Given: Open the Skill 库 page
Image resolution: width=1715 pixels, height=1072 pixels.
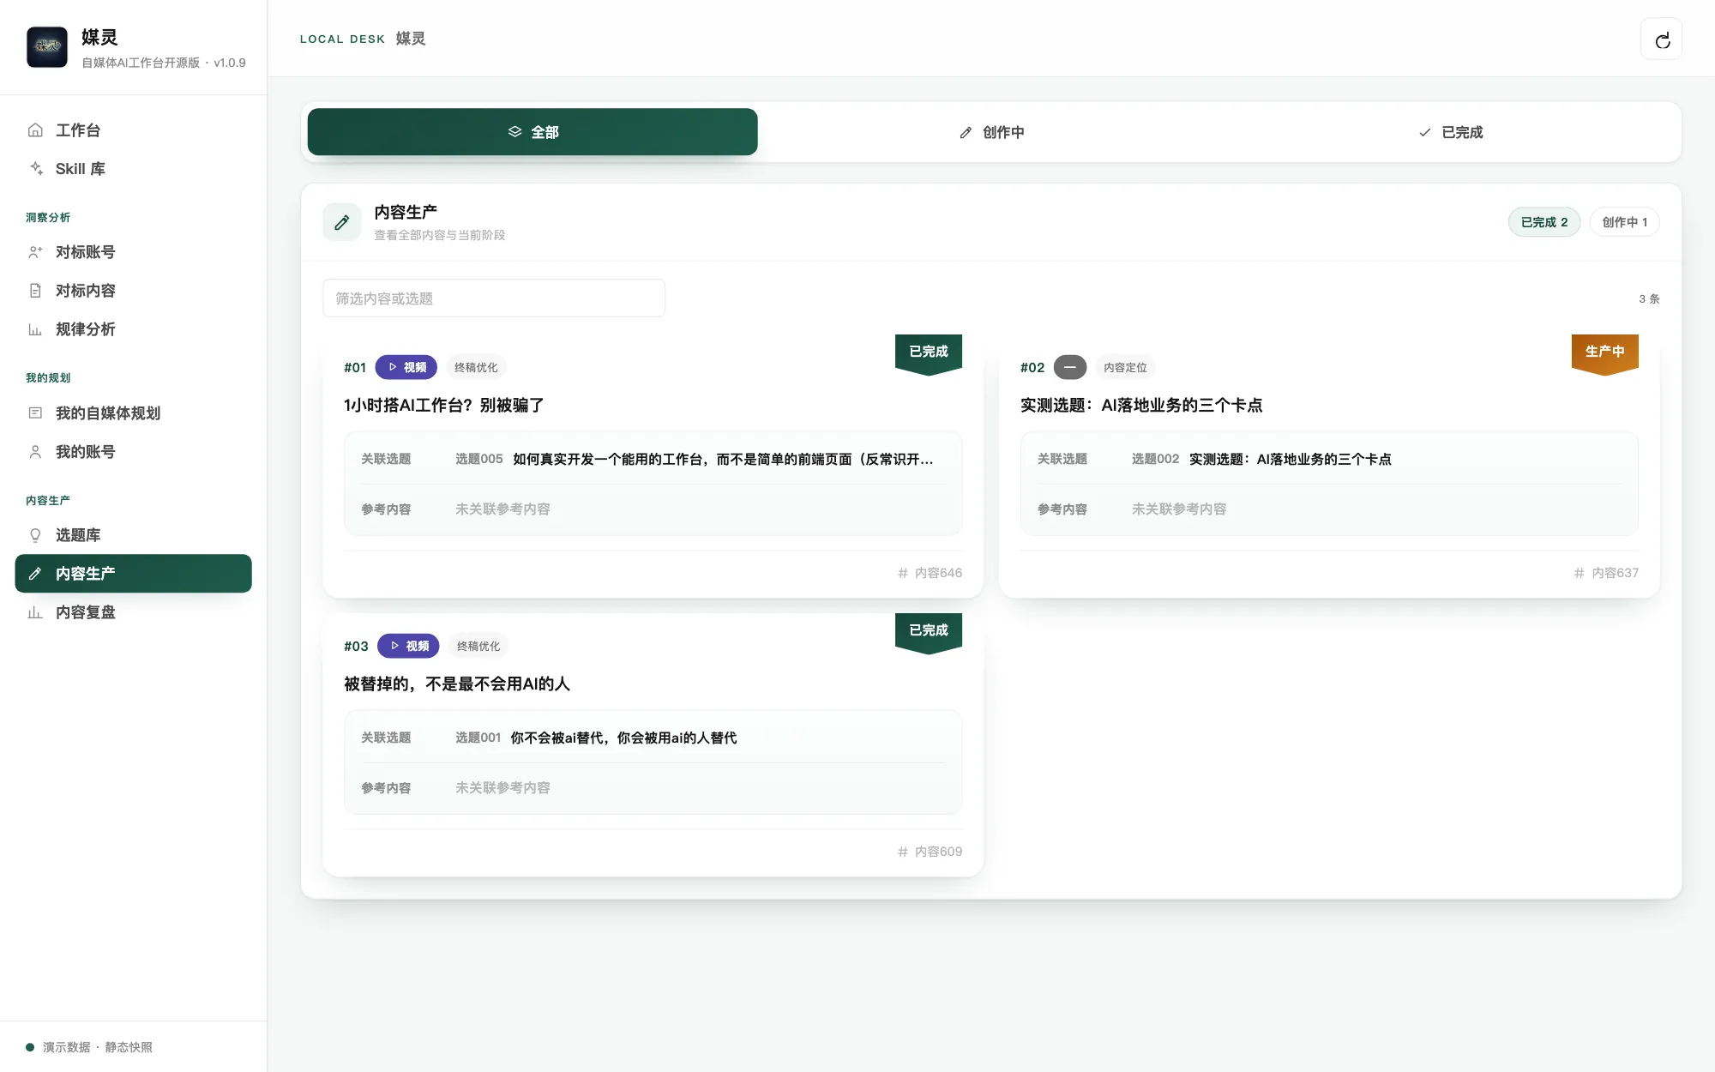Looking at the screenshot, I should 133,169.
